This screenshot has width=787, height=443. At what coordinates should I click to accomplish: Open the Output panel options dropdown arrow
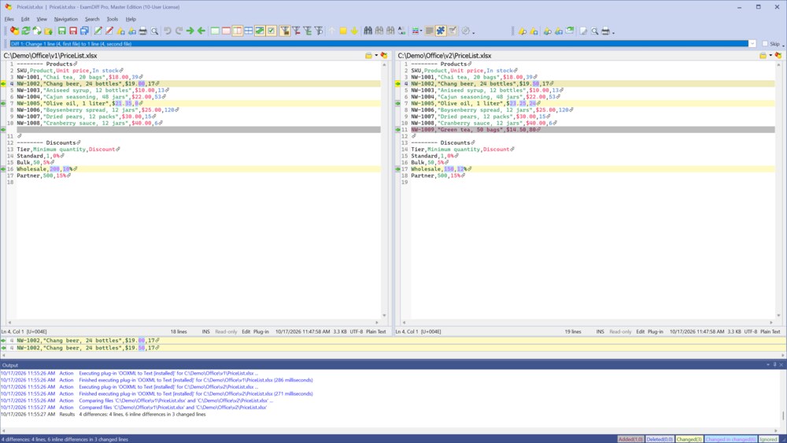(768, 365)
